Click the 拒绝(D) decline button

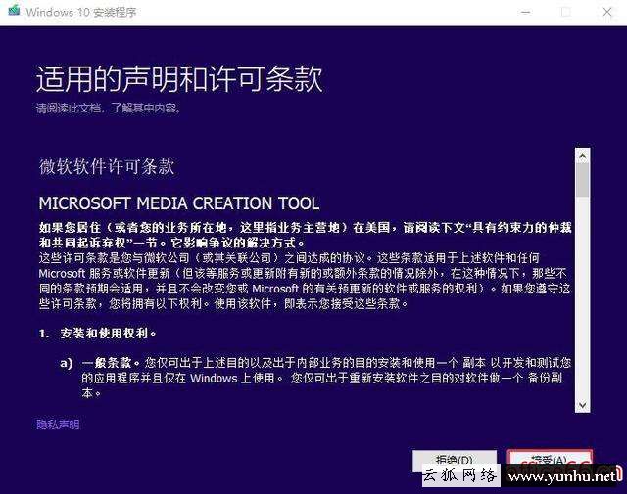click(x=455, y=460)
